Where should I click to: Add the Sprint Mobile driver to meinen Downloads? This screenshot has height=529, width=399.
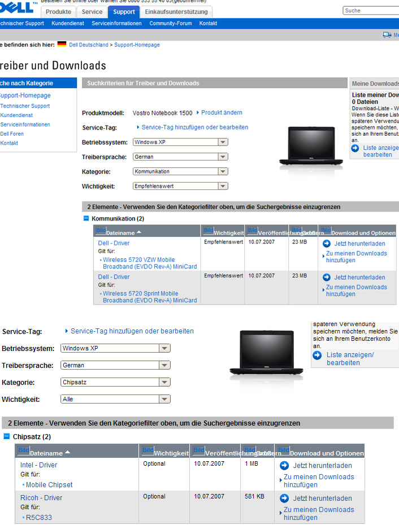(x=357, y=290)
